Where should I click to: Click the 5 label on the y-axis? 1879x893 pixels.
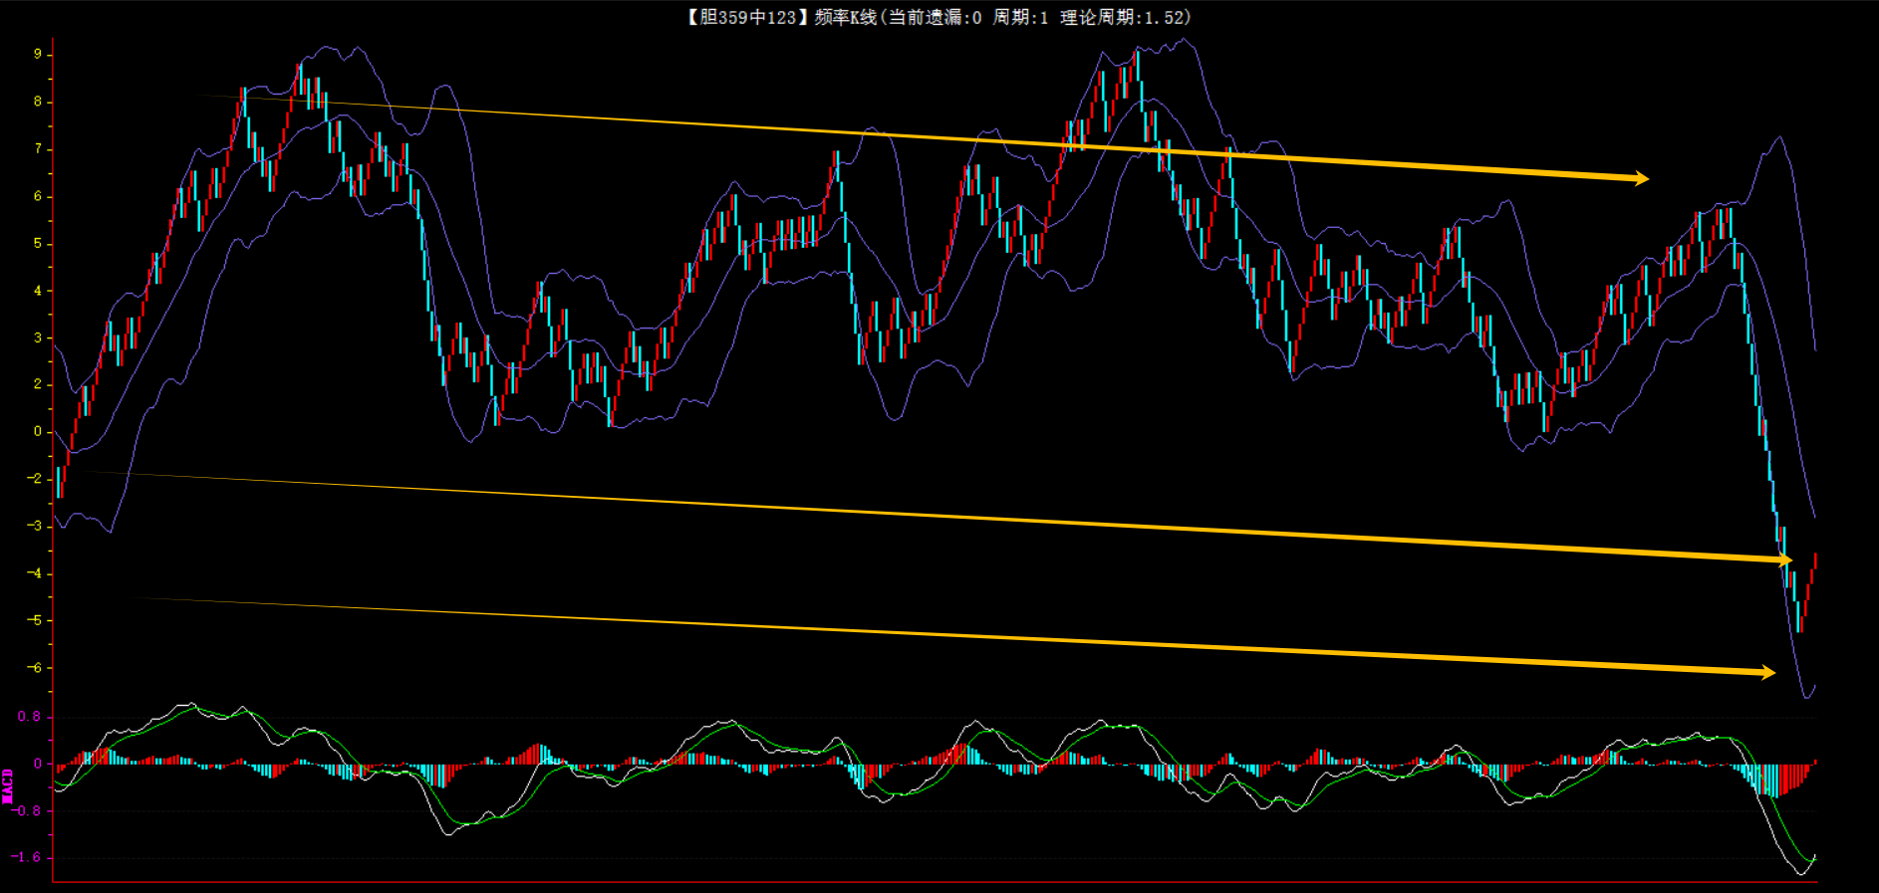[38, 243]
